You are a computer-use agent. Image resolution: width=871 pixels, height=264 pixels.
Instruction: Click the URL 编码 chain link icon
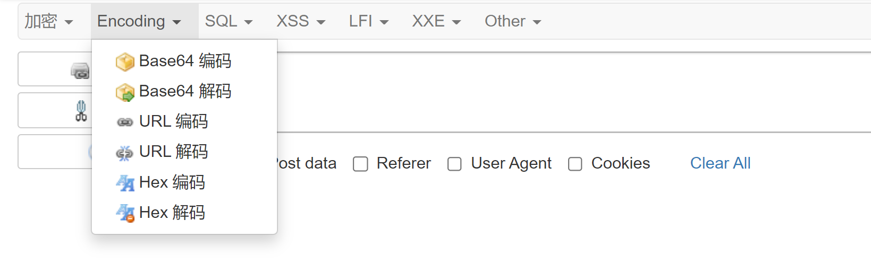click(x=125, y=122)
